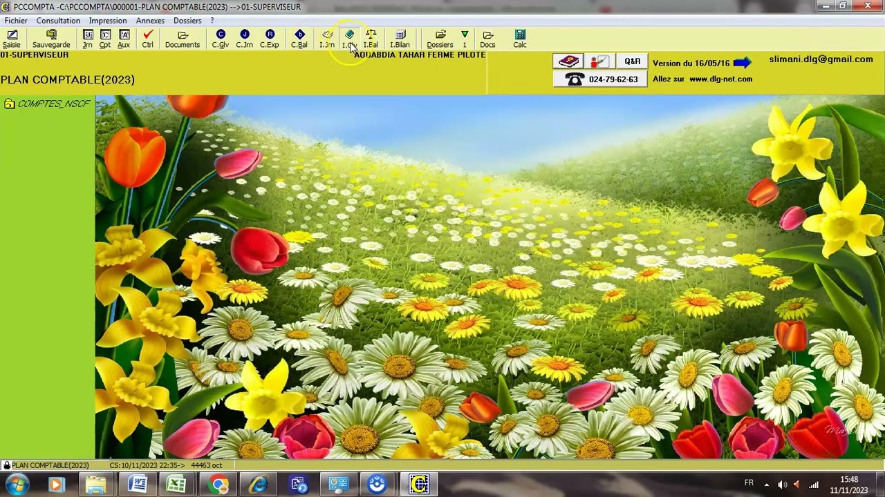Run the Ctrl check tool
The height and width of the screenshot is (497, 885).
[x=148, y=39]
